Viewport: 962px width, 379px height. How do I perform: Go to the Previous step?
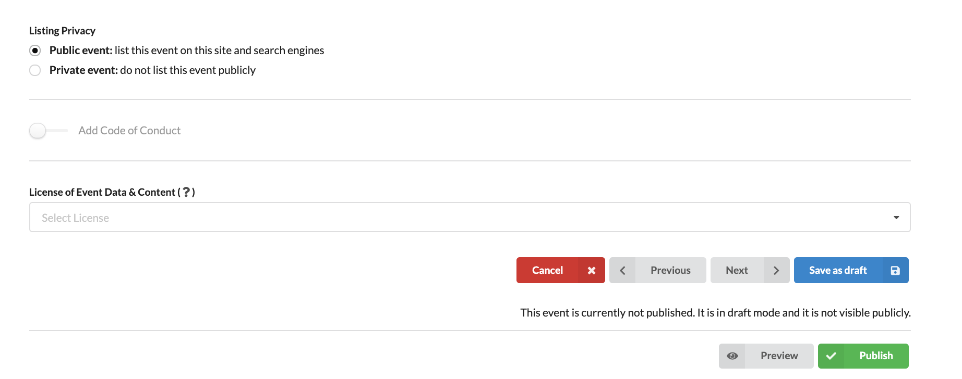click(658, 270)
